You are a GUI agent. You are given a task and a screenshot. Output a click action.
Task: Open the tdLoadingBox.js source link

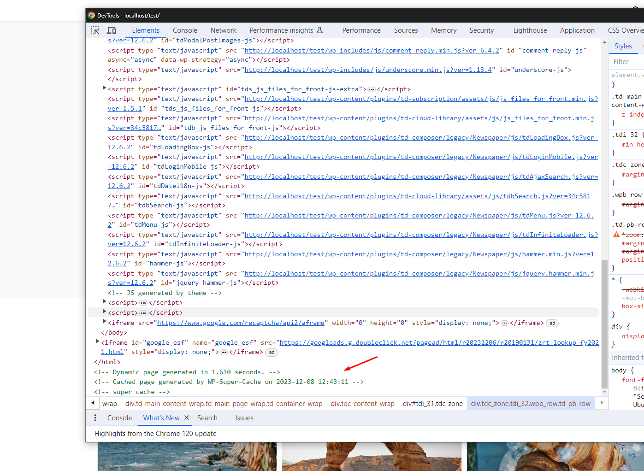click(353, 142)
